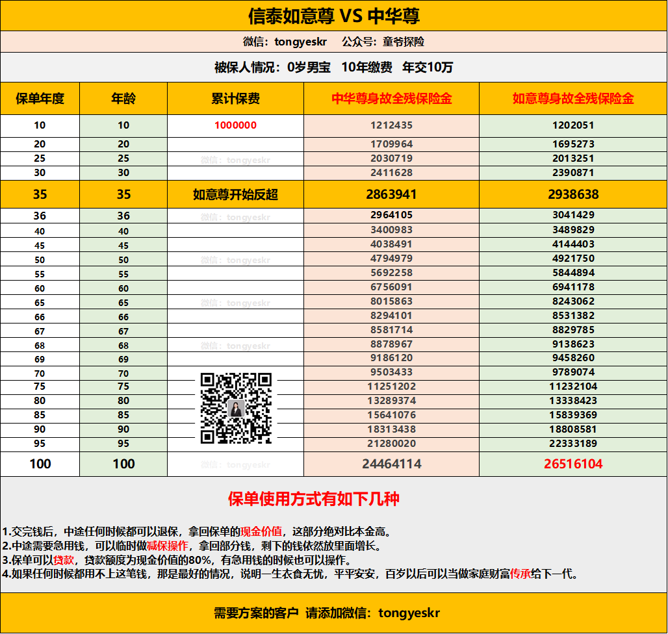Click the value 6941178
Screen dimensions: 668x634
(573, 287)
